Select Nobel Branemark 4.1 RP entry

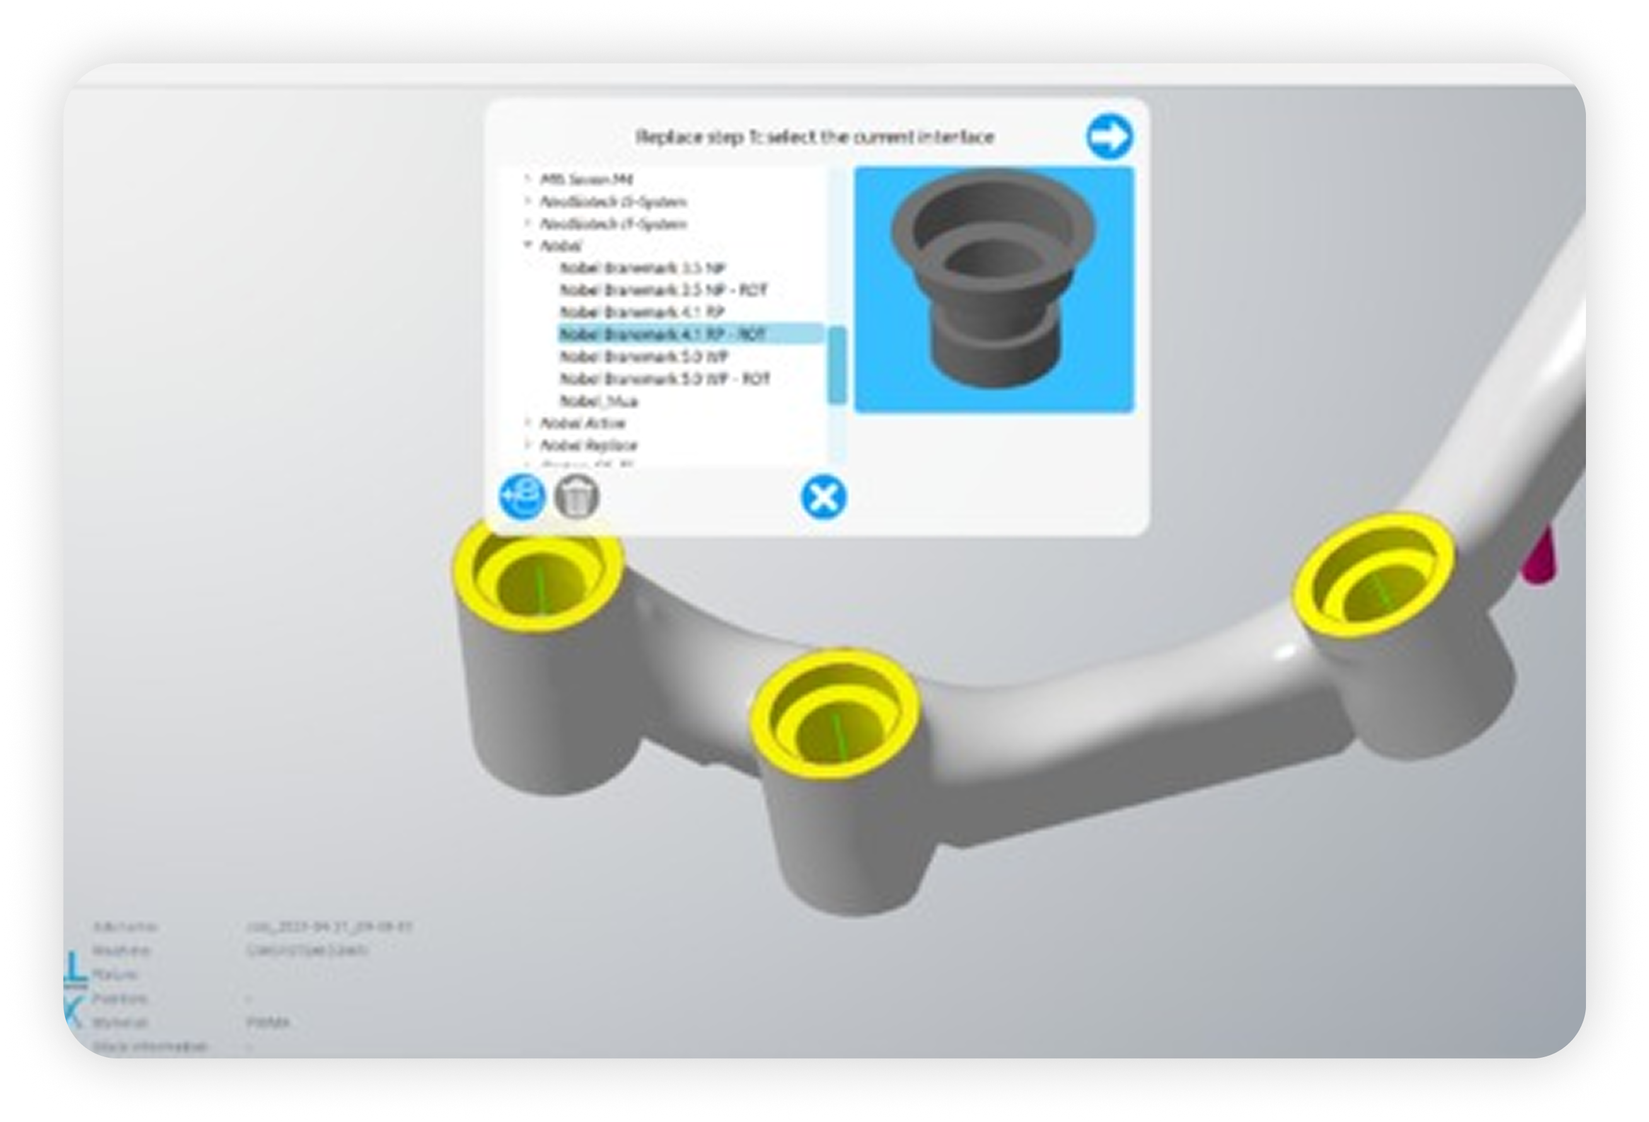tap(642, 312)
